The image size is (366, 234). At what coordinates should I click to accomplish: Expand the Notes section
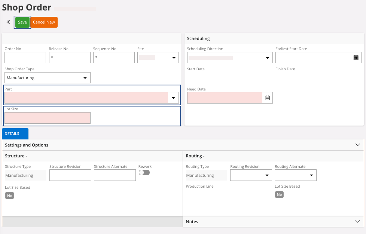pos(357,221)
